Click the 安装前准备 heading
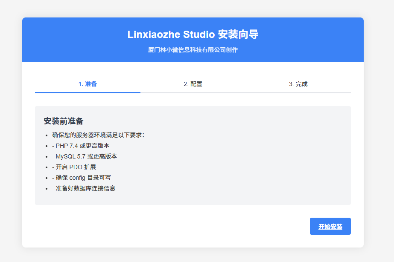Image resolution: width=394 pixels, height=262 pixels. 63,121
